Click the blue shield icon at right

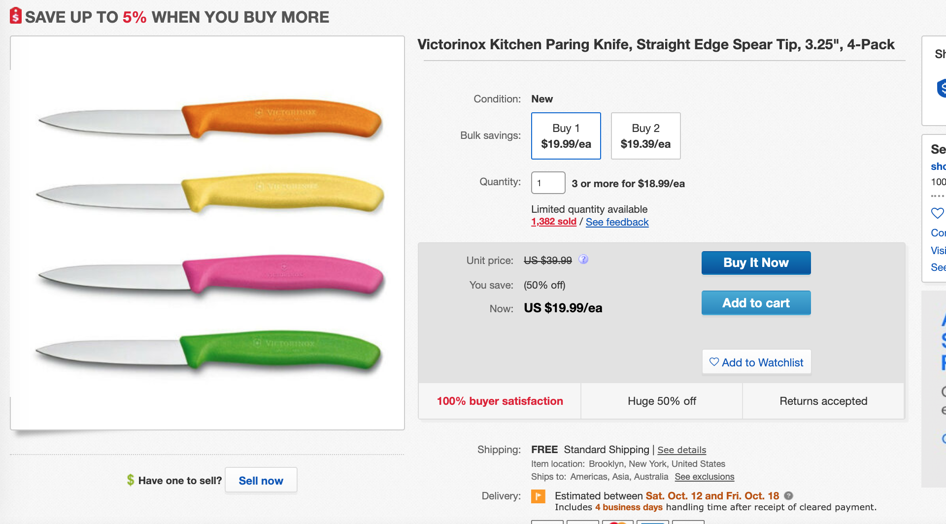click(x=941, y=89)
